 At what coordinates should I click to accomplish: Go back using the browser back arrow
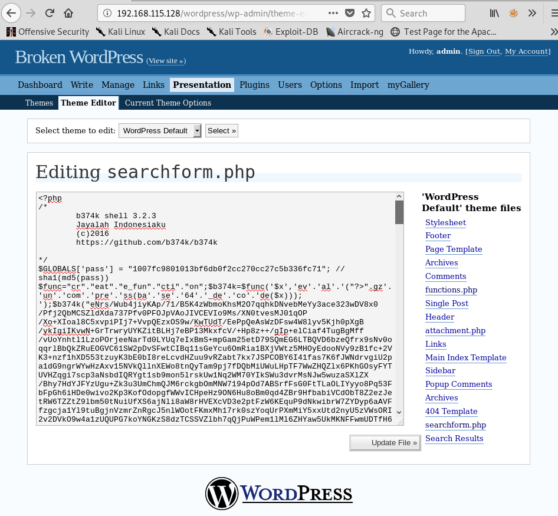(11, 13)
